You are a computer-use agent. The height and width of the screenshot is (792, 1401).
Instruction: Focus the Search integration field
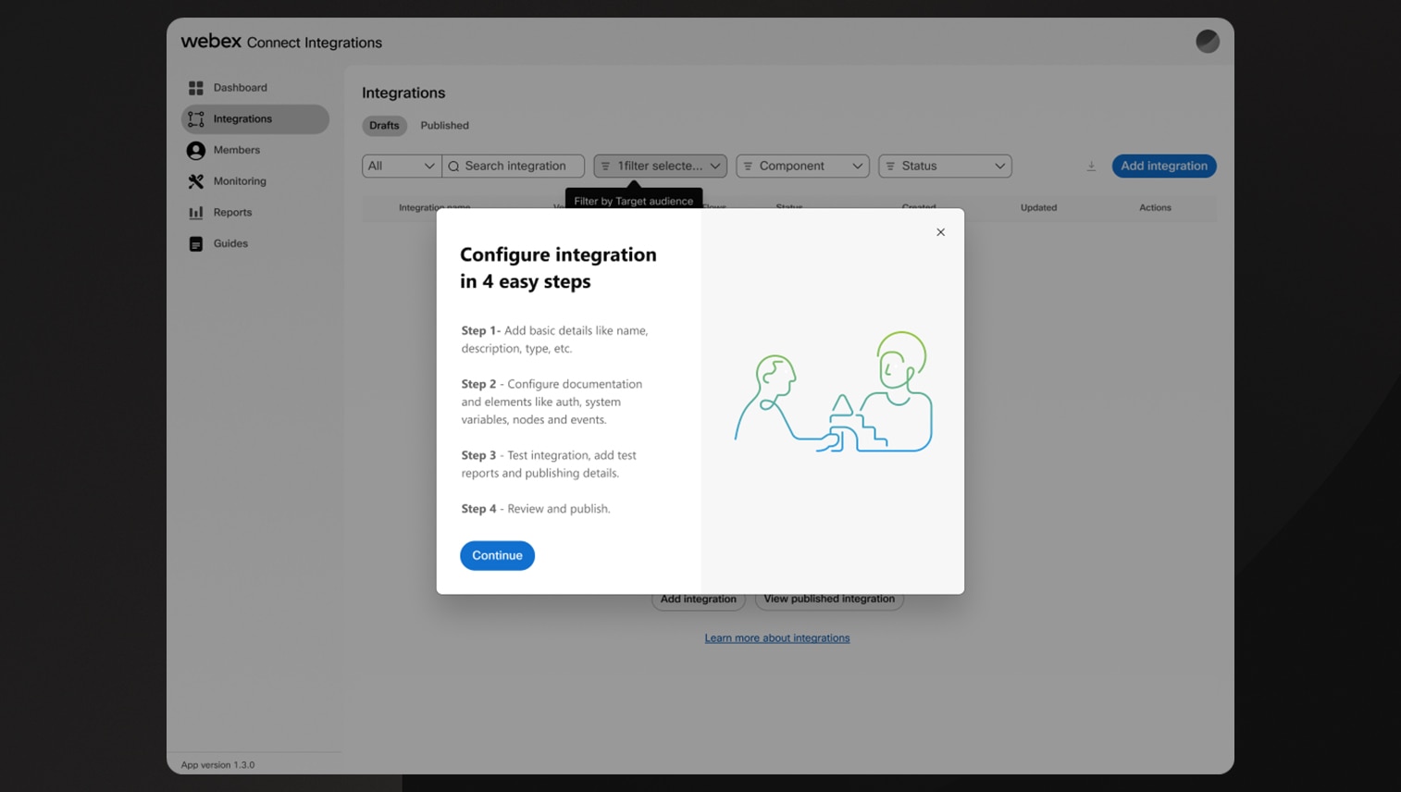click(513, 166)
